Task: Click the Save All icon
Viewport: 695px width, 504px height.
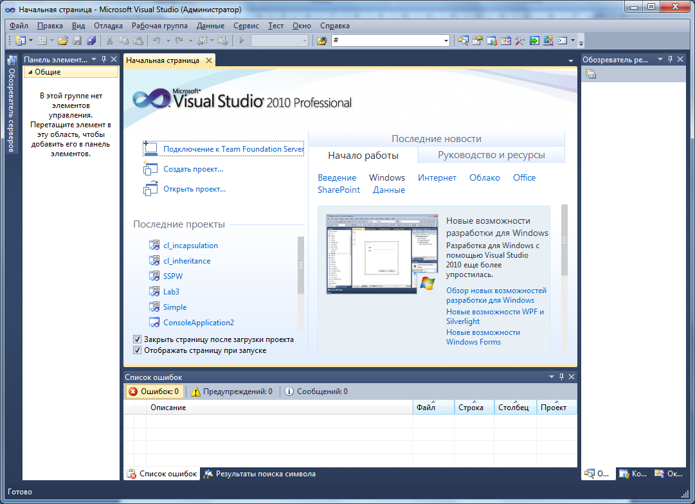Action: 91,40
